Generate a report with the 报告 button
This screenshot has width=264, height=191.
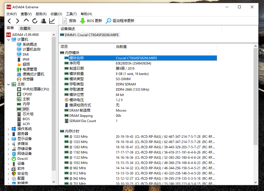coord(69,21)
